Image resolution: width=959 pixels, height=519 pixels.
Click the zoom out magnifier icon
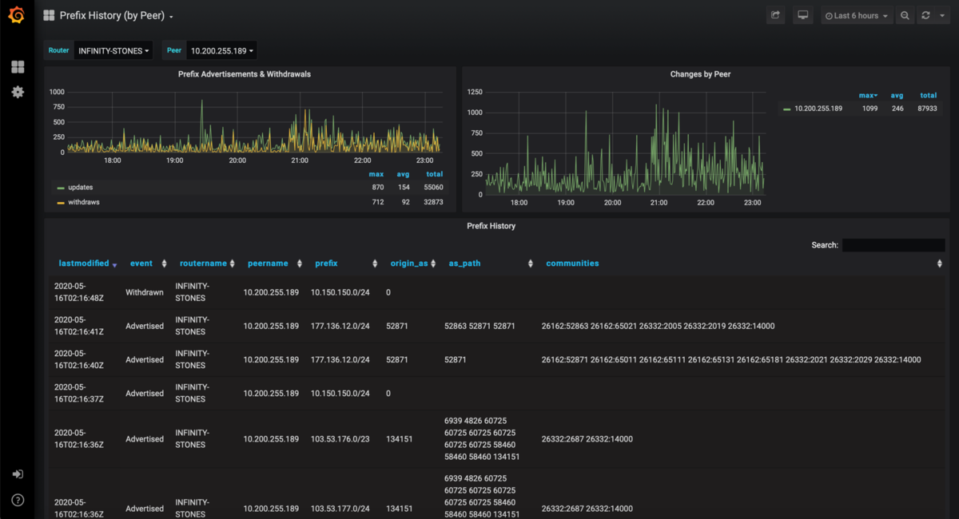pos(905,15)
